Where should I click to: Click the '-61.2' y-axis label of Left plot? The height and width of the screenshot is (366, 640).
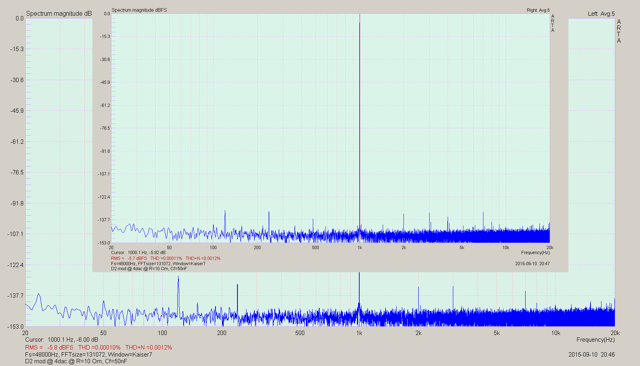(17, 142)
